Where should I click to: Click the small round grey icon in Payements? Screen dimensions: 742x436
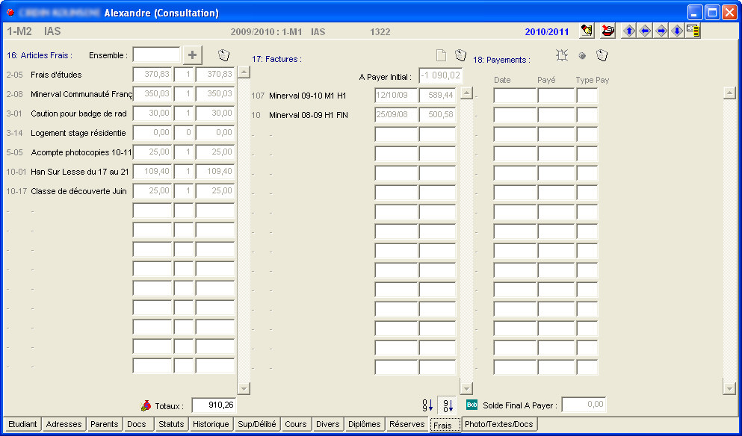pos(583,56)
